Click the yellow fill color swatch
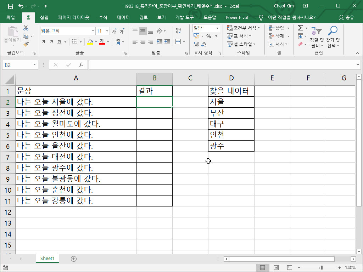 tap(90, 42)
